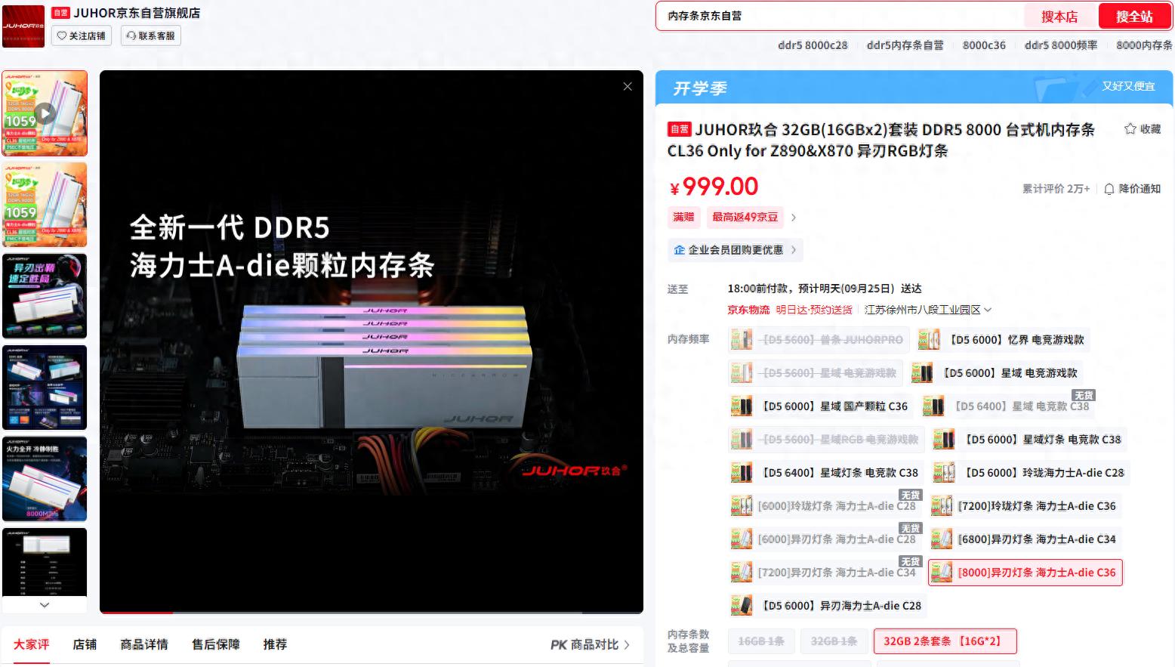Select [D5 6000] 忆界 电竞游戏款 option
Viewport: 1175px width, 667px height.
(x=1003, y=340)
